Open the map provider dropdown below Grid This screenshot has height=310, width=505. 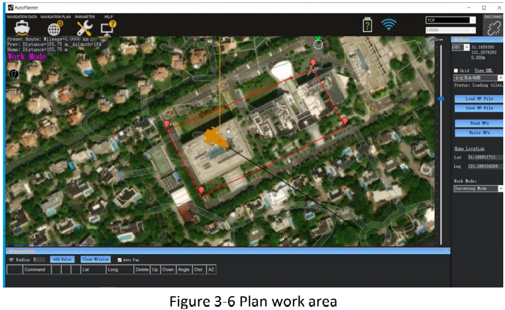tap(478, 78)
